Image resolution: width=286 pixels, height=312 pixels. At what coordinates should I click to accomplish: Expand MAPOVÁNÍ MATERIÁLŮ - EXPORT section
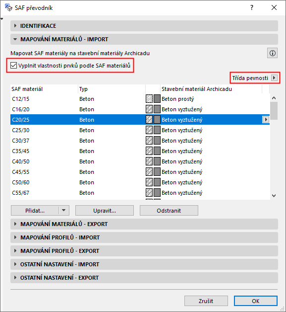[144, 224]
